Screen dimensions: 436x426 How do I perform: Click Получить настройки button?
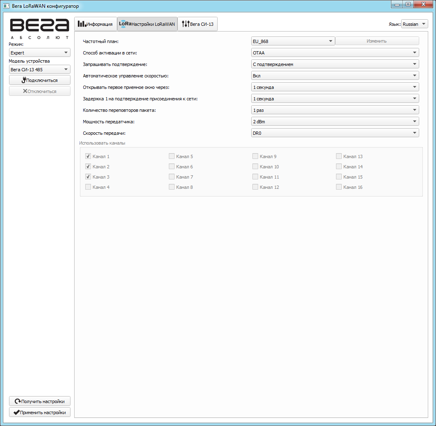(x=39, y=401)
